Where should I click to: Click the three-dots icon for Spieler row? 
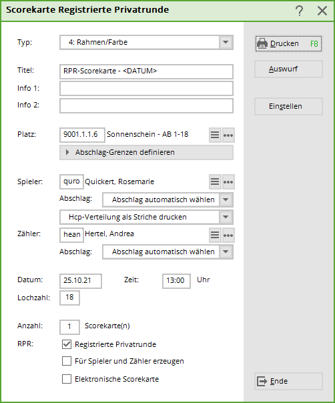point(228,181)
